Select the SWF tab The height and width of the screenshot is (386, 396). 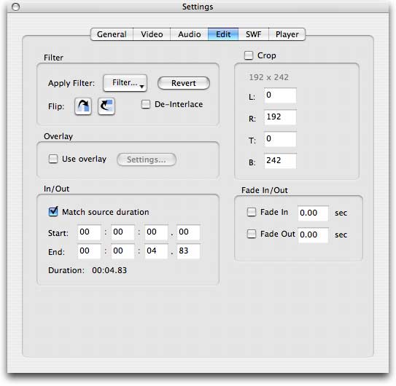[253, 34]
